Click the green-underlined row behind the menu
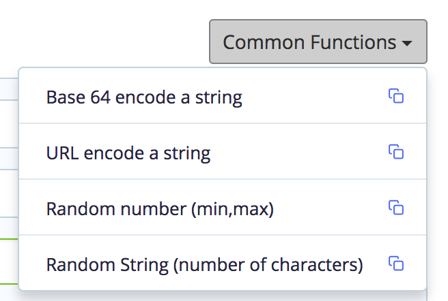This screenshot has width=448, height=301. click(x=9, y=262)
